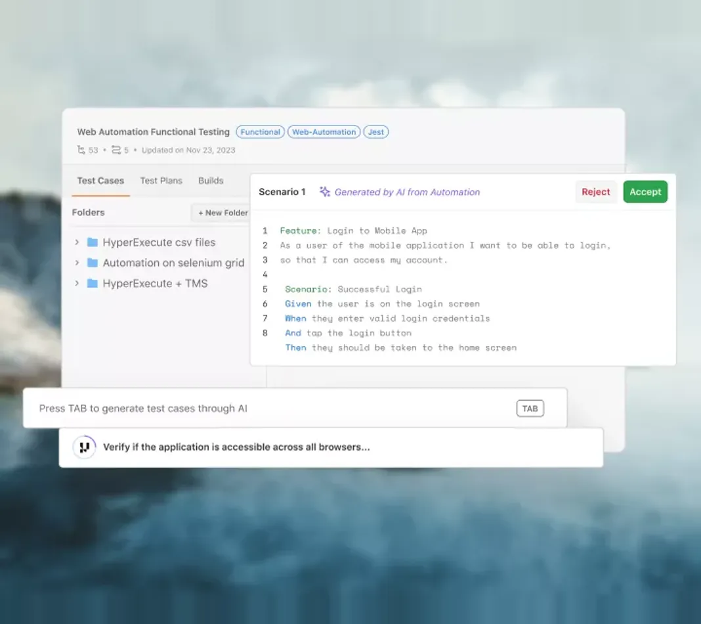Click the Scenario: Successful Login line
Image resolution: width=701 pixels, height=624 pixels.
(x=353, y=290)
